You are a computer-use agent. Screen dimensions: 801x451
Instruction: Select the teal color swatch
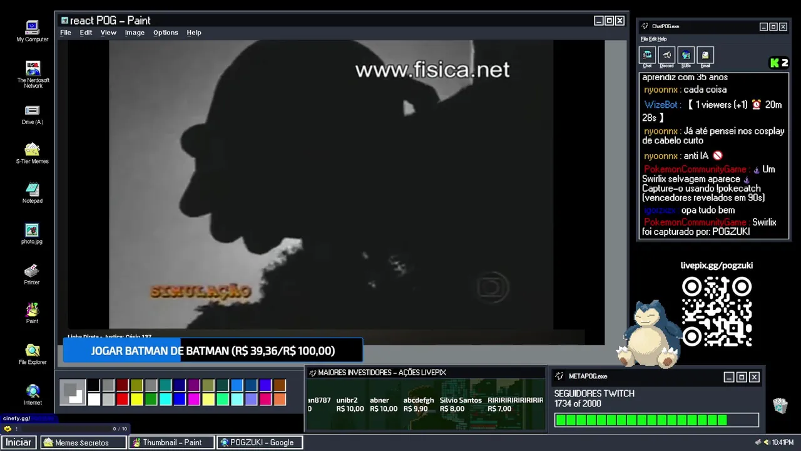(x=165, y=385)
